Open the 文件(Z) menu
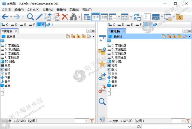This screenshot has height=129, width=192. 7,10
